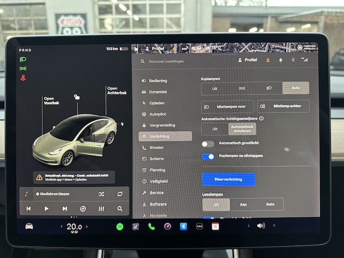Image resolution: width=344 pixels, height=258 pixels.
Task: Turn on Mistlampen voor
Action: 227,106
